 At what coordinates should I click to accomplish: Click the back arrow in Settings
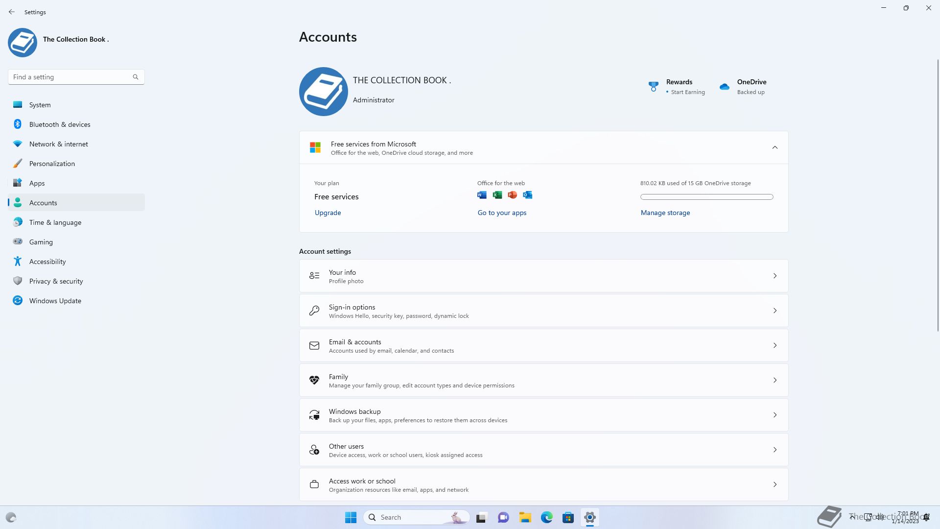[12, 12]
